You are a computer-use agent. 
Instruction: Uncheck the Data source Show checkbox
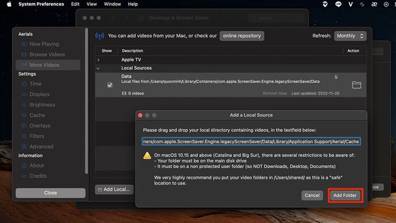(x=110, y=85)
